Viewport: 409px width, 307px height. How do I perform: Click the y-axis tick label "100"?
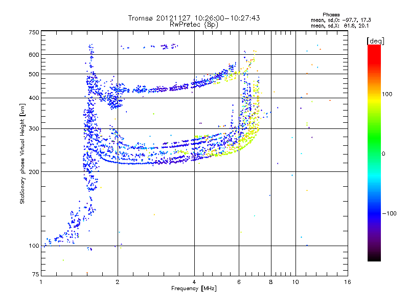(34, 246)
